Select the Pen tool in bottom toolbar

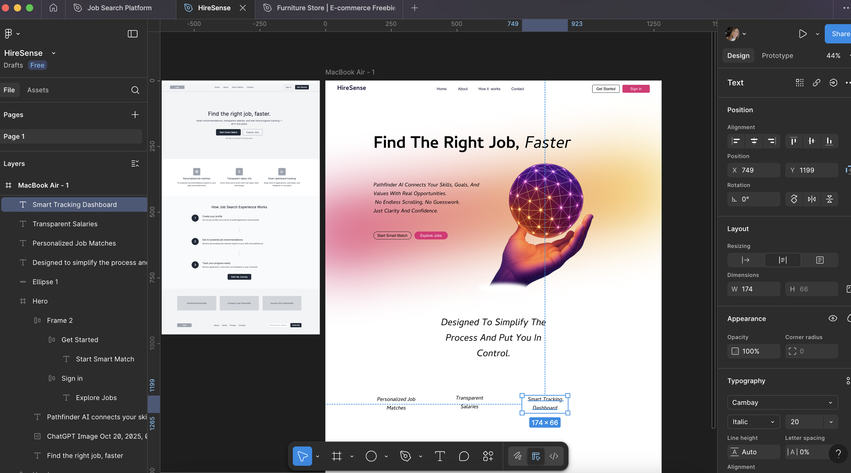[405, 456]
